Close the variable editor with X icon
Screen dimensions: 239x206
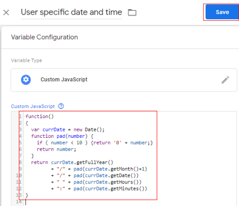pyautogui.click(x=6, y=12)
